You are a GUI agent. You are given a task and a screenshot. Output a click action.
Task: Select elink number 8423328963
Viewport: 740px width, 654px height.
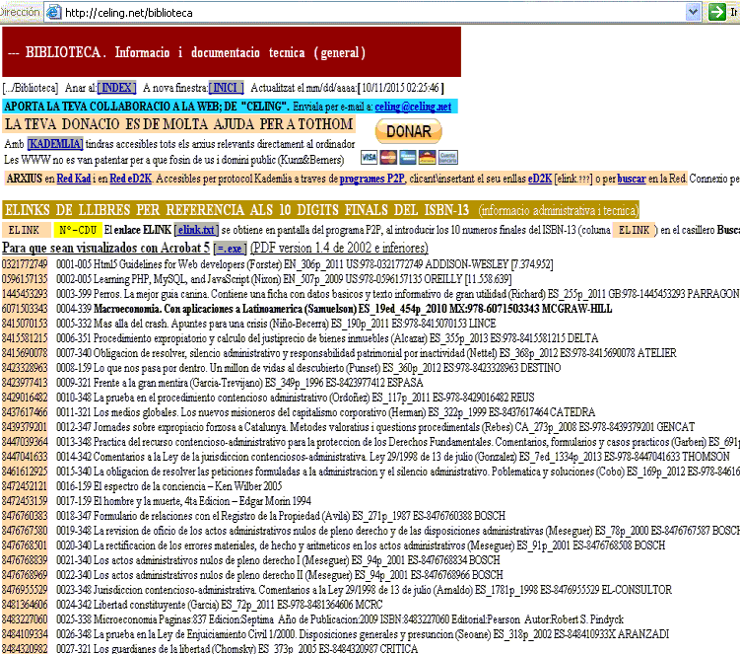pyautogui.click(x=25, y=368)
